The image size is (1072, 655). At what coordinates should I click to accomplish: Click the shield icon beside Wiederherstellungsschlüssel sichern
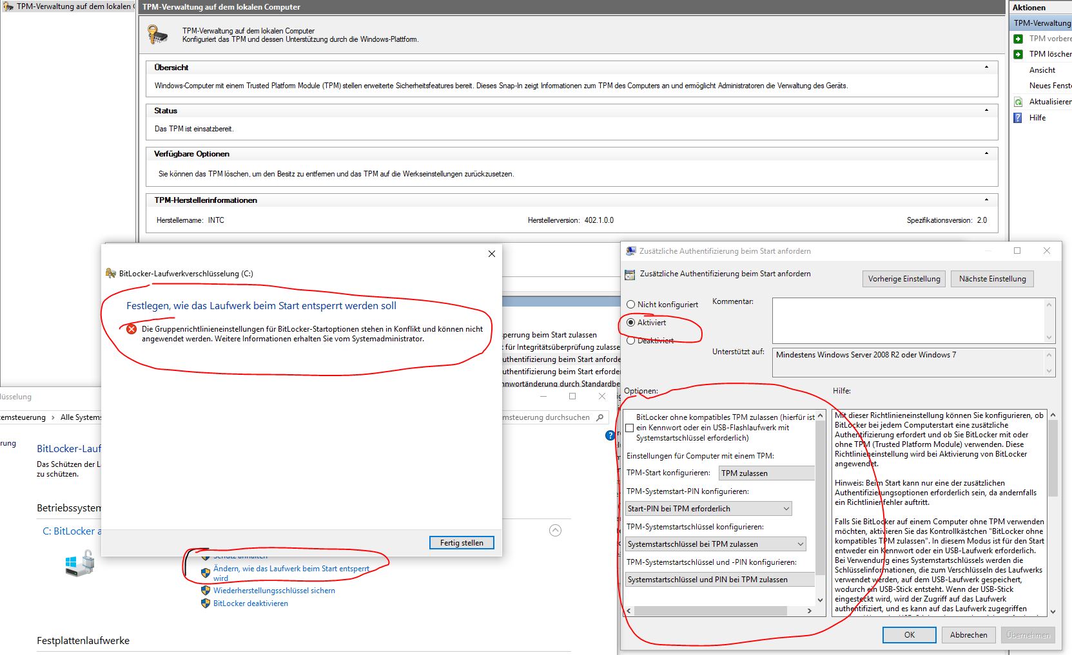pos(206,590)
